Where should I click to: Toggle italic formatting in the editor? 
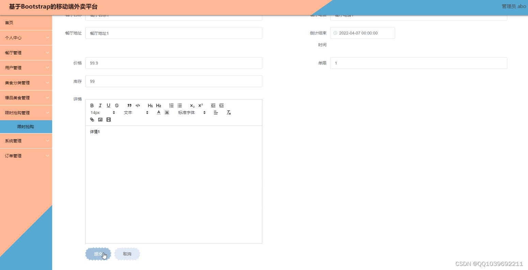100,106
